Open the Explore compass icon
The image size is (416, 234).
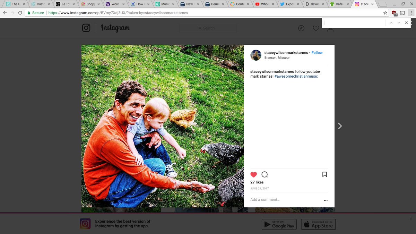pos(301,28)
